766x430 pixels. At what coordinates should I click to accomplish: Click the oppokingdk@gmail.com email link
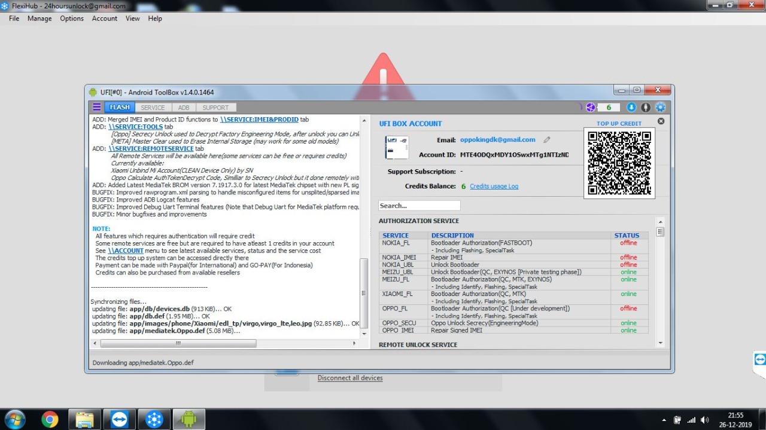click(x=498, y=139)
